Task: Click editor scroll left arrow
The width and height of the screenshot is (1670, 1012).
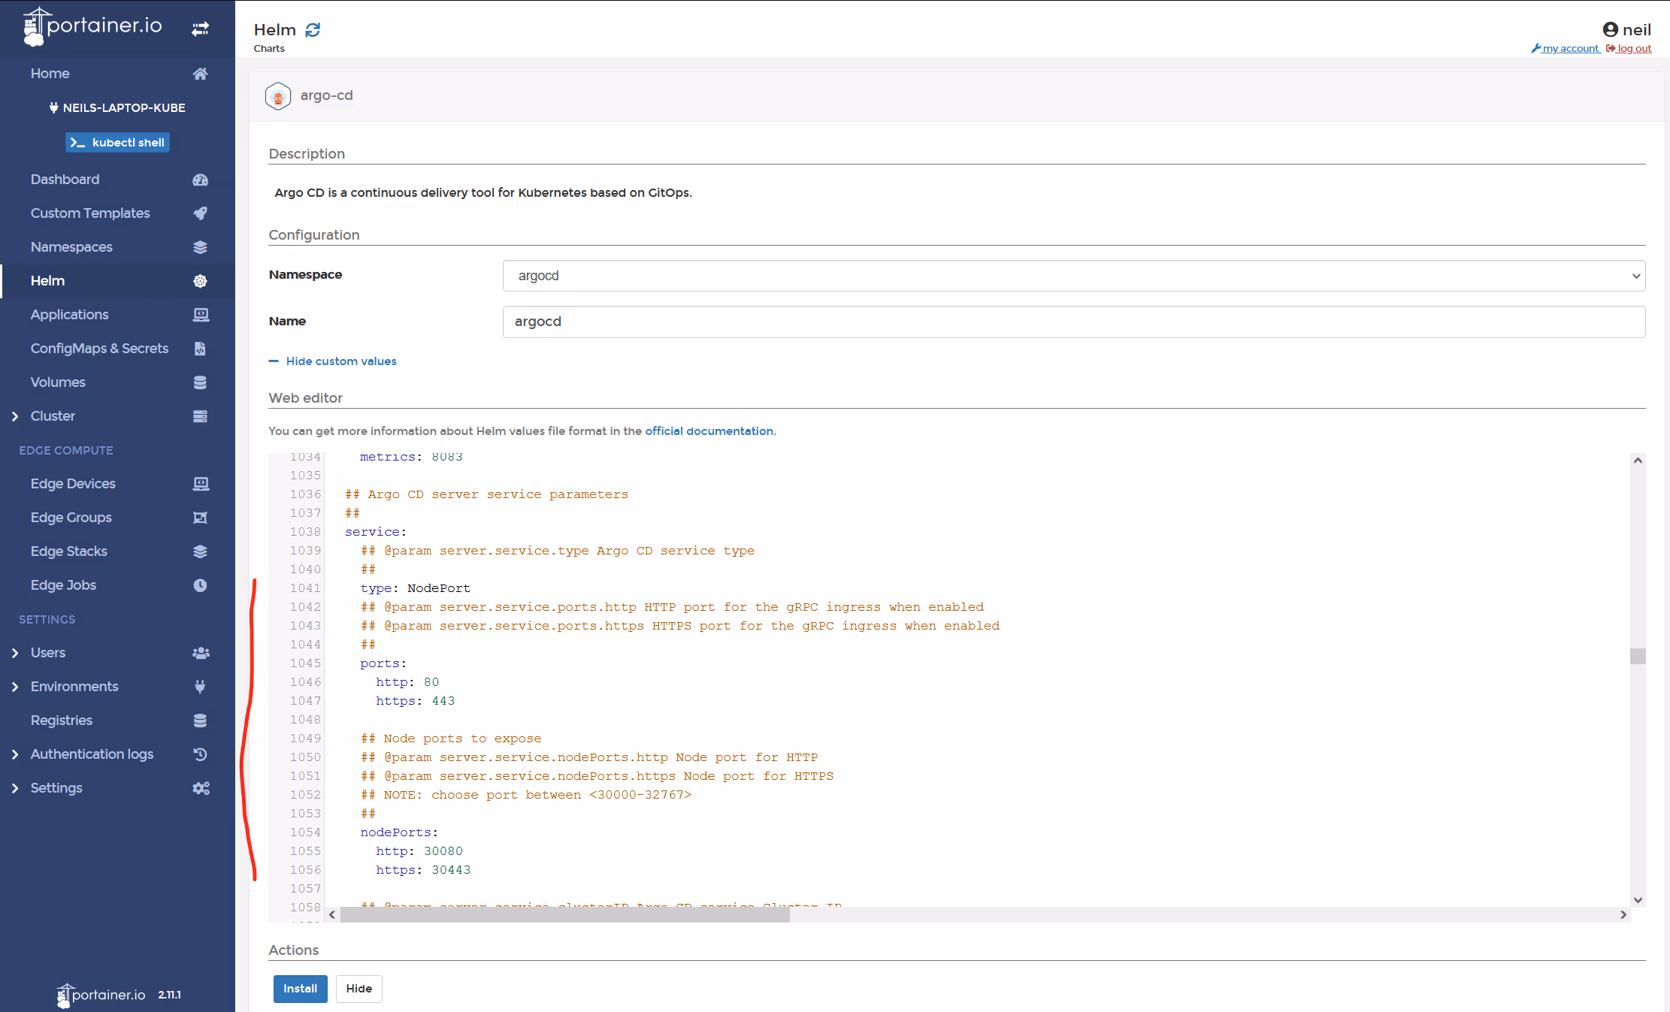Action: (x=332, y=914)
